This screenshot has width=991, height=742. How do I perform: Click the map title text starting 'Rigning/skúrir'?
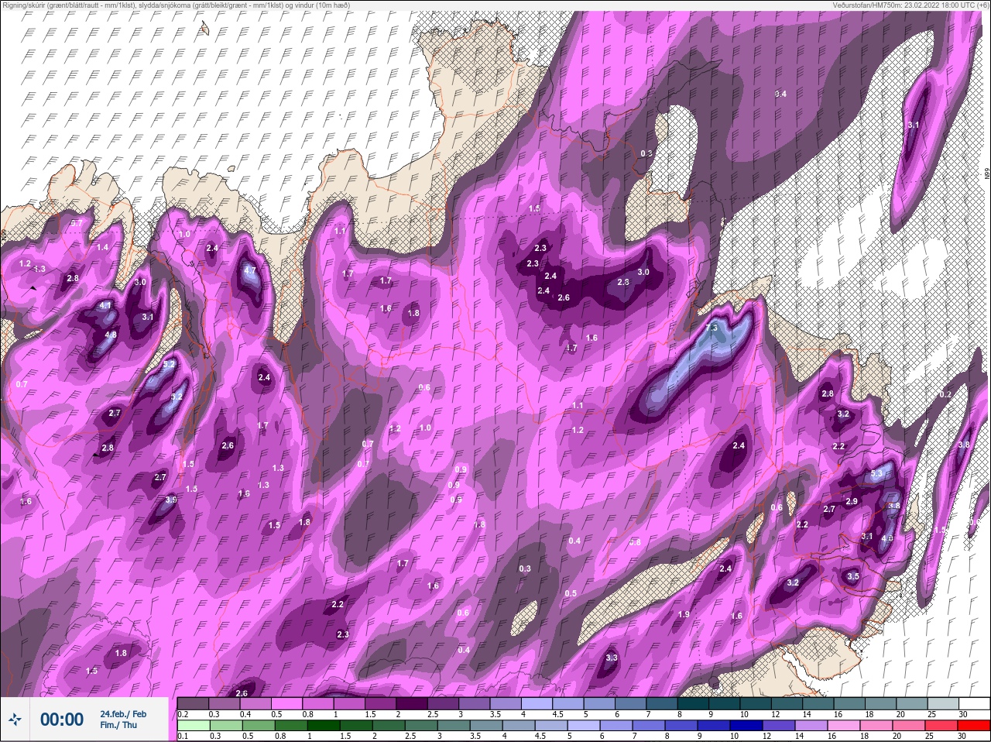[175, 5]
